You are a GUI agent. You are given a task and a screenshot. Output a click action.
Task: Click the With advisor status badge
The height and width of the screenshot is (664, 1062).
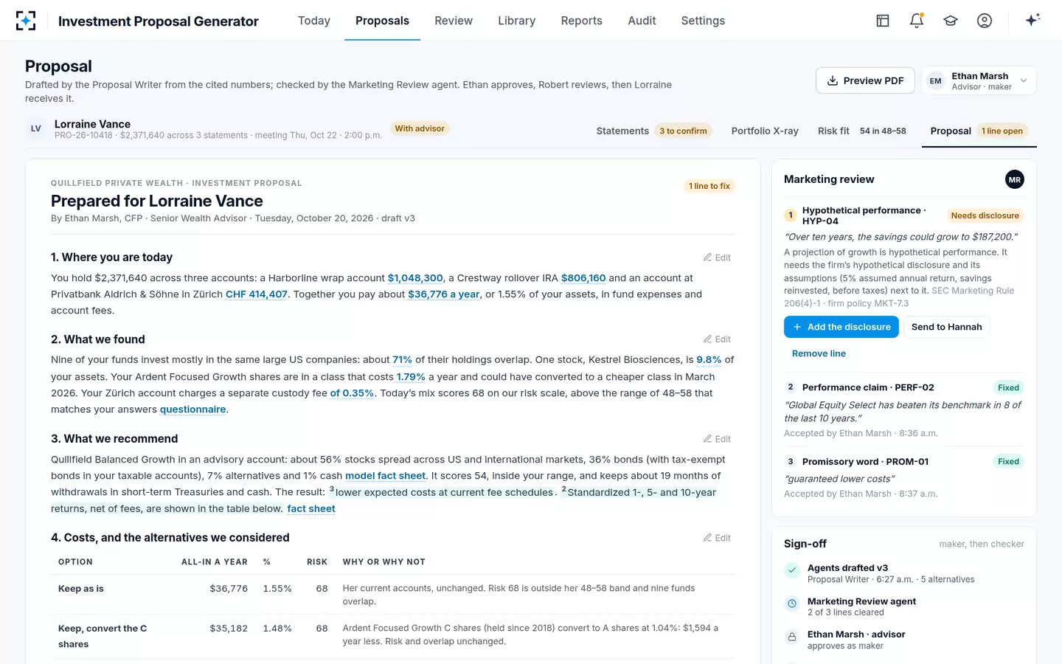(420, 128)
